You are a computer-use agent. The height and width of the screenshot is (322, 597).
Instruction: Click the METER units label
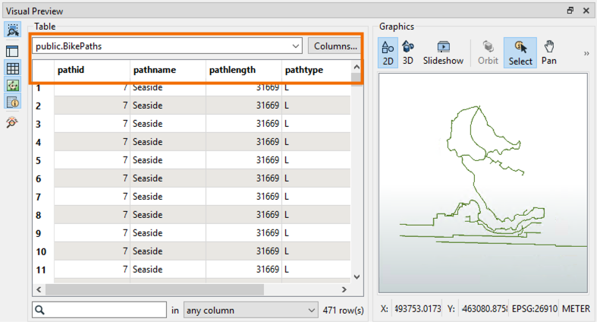[x=576, y=308]
